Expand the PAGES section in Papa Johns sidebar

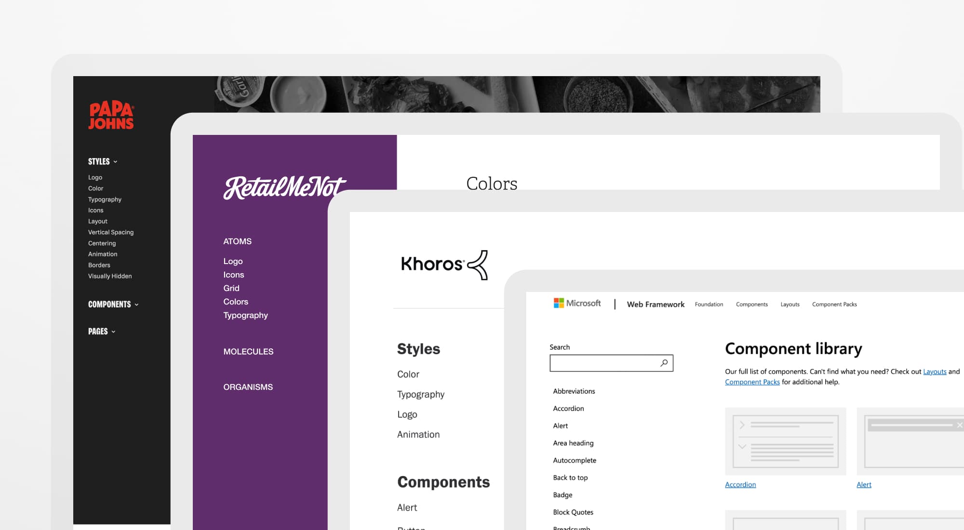click(x=102, y=331)
